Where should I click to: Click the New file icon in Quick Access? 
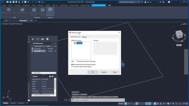click(x=7, y=2)
